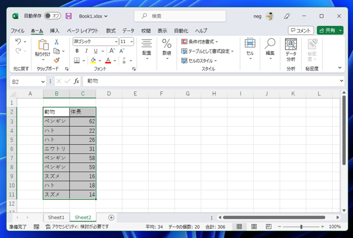Apply cell borders icon
353x238 pixels.
pos(77,61)
